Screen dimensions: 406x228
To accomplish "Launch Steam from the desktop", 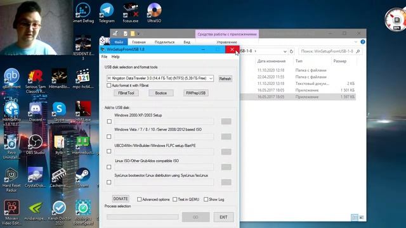I will pyautogui.click(x=83, y=177).
